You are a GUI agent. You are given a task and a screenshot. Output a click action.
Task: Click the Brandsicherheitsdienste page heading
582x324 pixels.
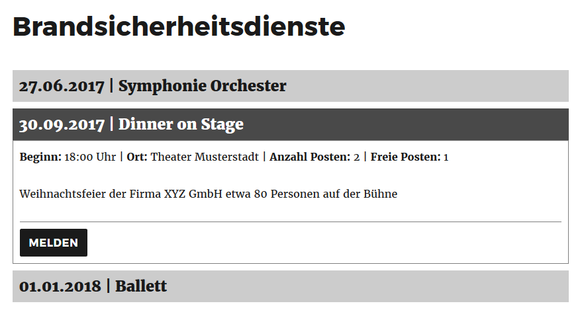179,27
